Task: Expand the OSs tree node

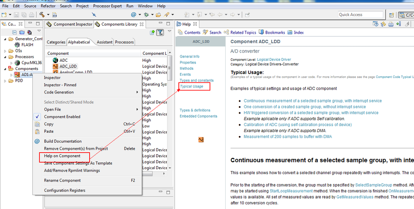Action: [5, 51]
